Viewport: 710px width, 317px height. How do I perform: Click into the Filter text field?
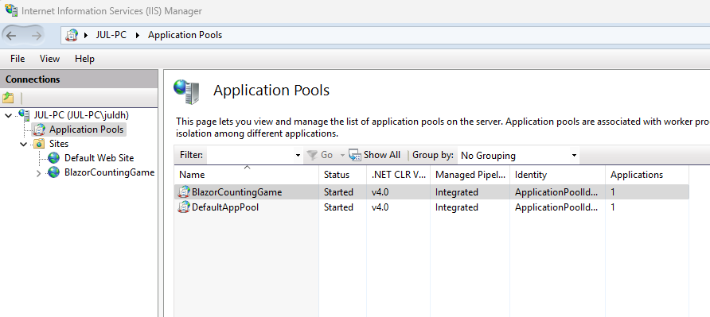click(x=251, y=156)
